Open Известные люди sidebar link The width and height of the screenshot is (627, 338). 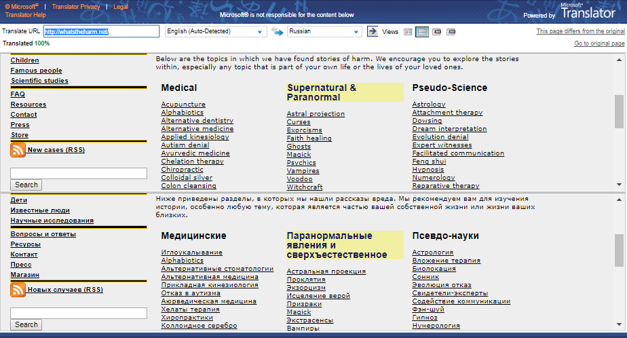[40, 210]
